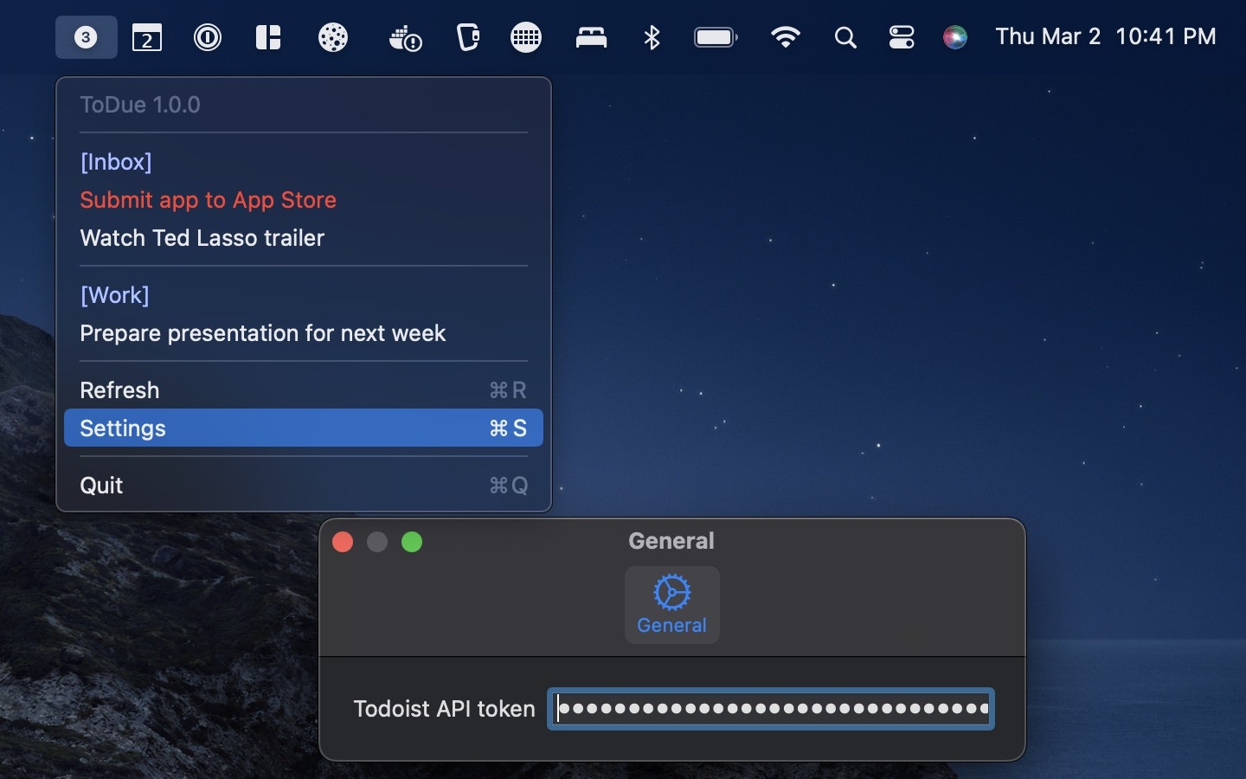Select the [Inbox] project header

pyautogui.click(x=116, y=162)
